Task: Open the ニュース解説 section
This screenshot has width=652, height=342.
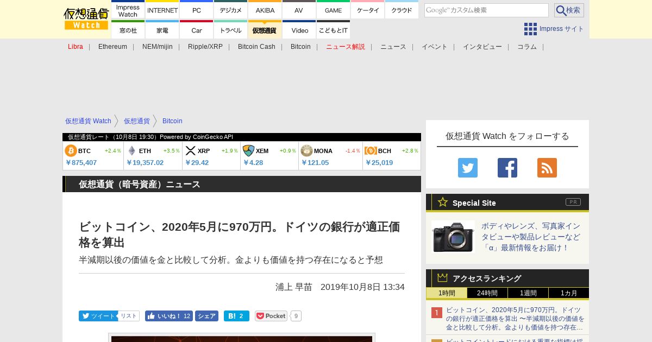Action: [x=346, y=47]
